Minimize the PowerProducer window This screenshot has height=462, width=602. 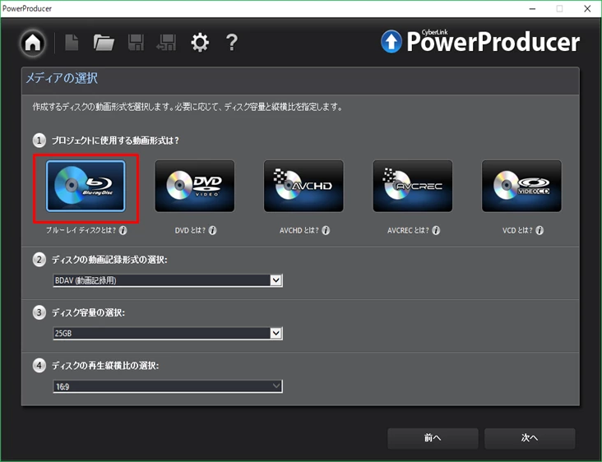(532, 8)
